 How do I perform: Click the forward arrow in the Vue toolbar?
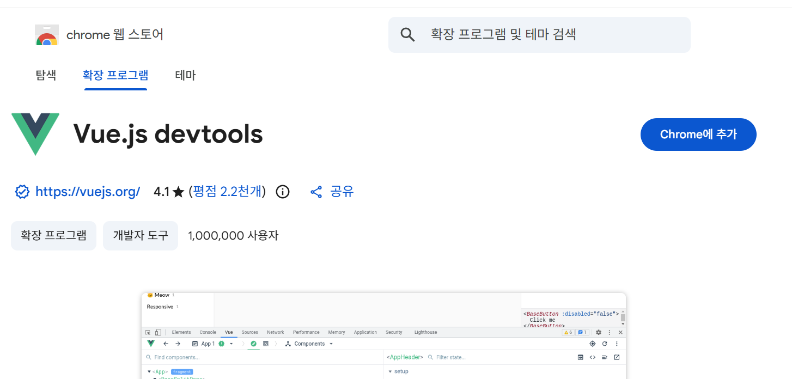[178, 344]
